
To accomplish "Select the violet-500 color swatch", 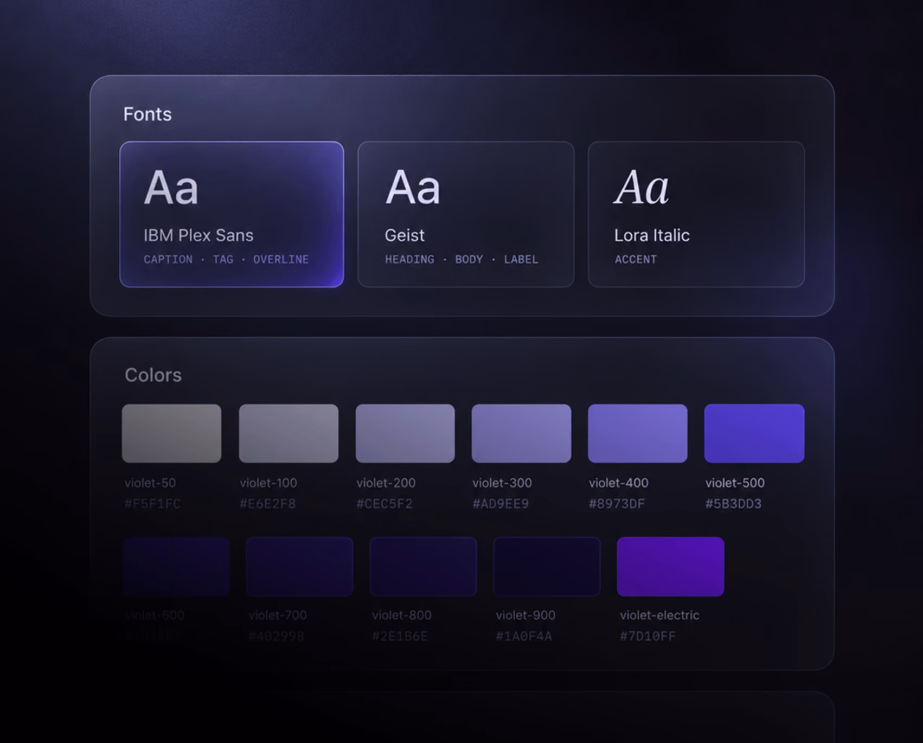I will coord(754,433).
